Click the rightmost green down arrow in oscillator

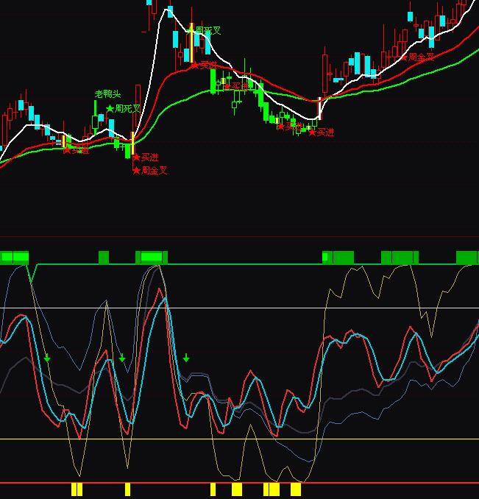pos(186,358)
